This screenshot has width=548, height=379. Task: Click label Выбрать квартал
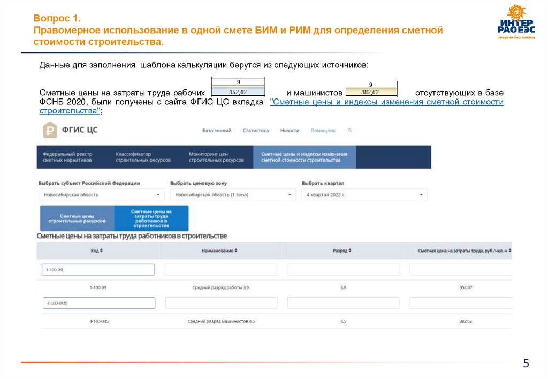(323, 183)
